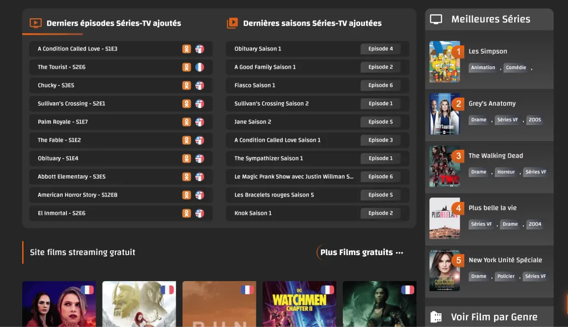
Task: Select the Horreur tag under The Walking Dead
Action: click(x=506, y=172)
